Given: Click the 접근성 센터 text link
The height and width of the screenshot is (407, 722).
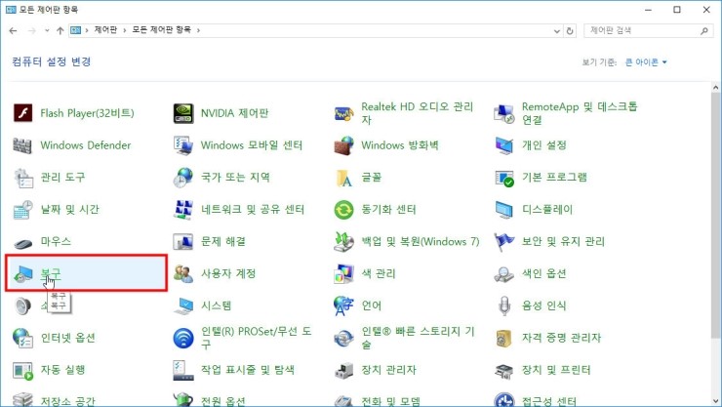Looking at the screenshot, I should coord(548,401).
